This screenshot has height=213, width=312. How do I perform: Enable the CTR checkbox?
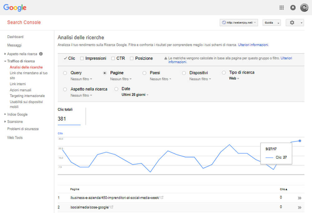[113, 58]
